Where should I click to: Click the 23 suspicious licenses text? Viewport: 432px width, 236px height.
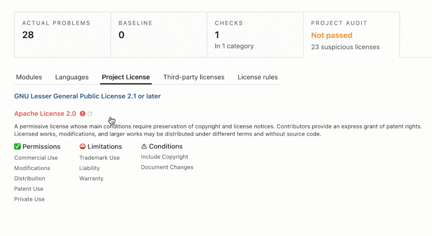pos(345,47)
